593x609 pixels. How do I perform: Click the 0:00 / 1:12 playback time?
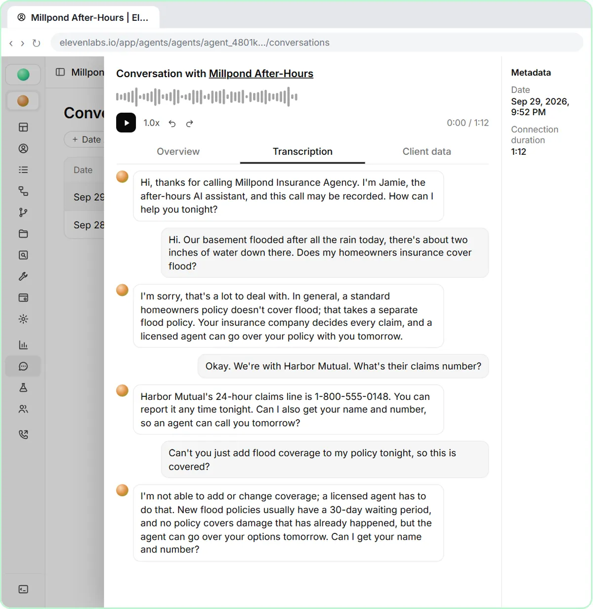coord(467,123)
